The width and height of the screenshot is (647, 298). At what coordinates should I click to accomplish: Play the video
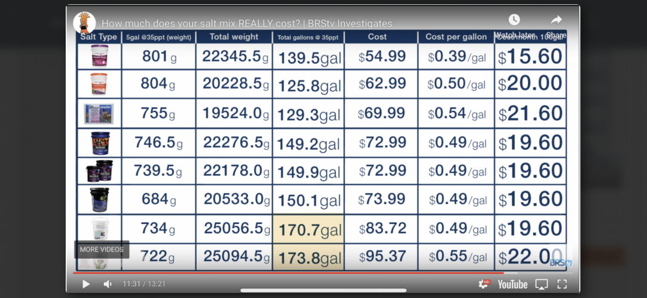[86, 284]
